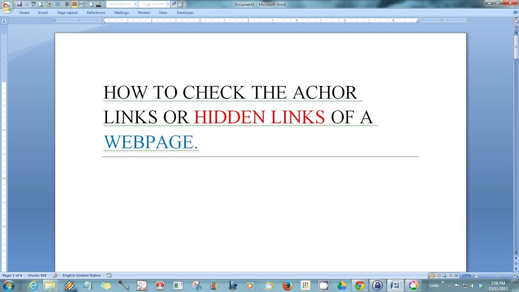This screenshot has height=292, width=519.
Task: Click the red HIDDEN LINKS text
Action: 259,117
